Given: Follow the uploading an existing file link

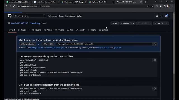Looking at the screenshot, I should point(55,48).
